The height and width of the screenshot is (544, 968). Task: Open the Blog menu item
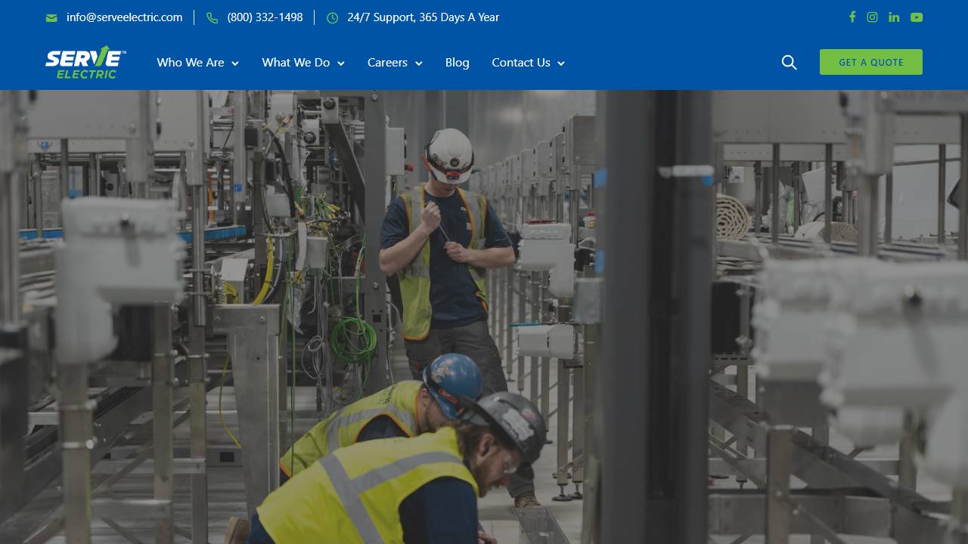pyautogui.click(x=457, y=63)
